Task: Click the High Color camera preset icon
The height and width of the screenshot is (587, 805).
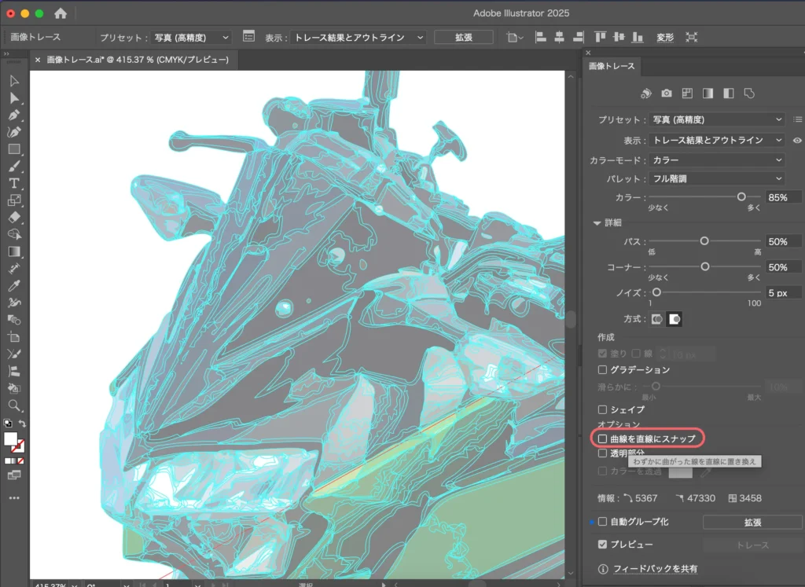Action: click(667, 94)
